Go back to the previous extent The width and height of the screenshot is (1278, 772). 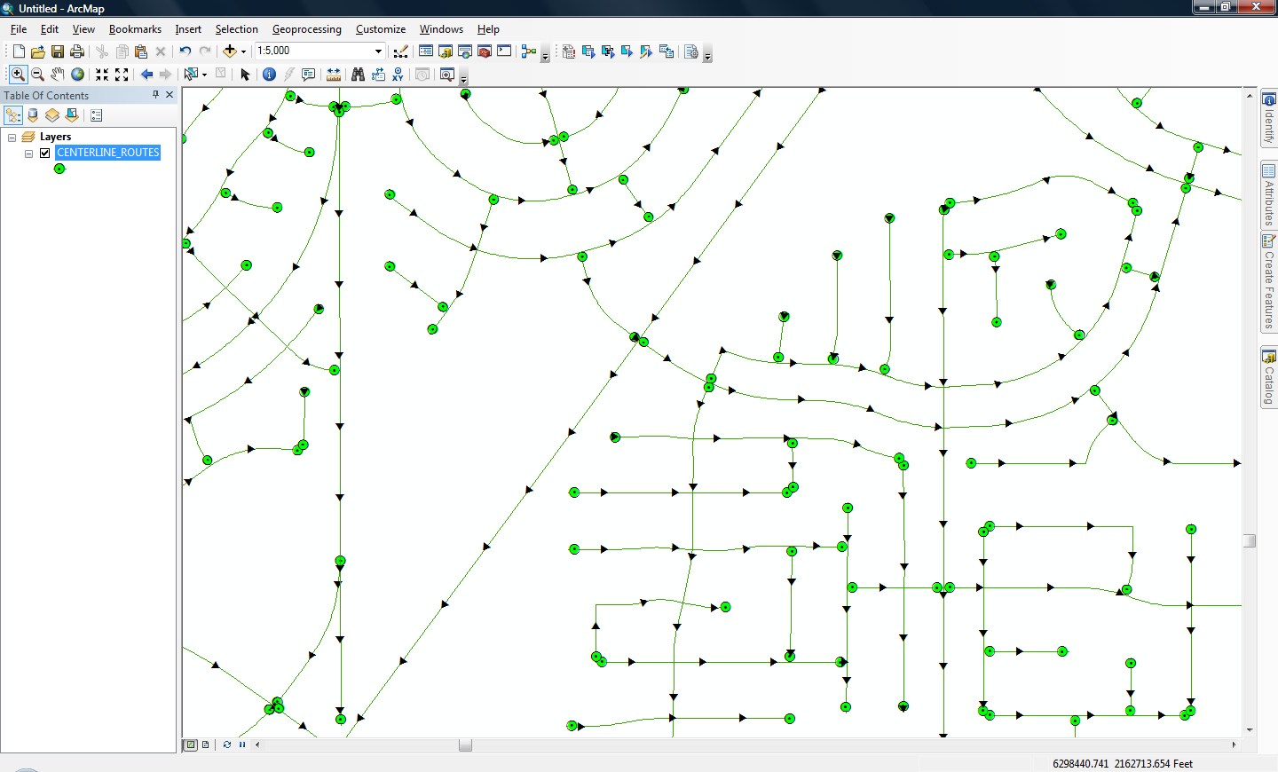point(146,75)
